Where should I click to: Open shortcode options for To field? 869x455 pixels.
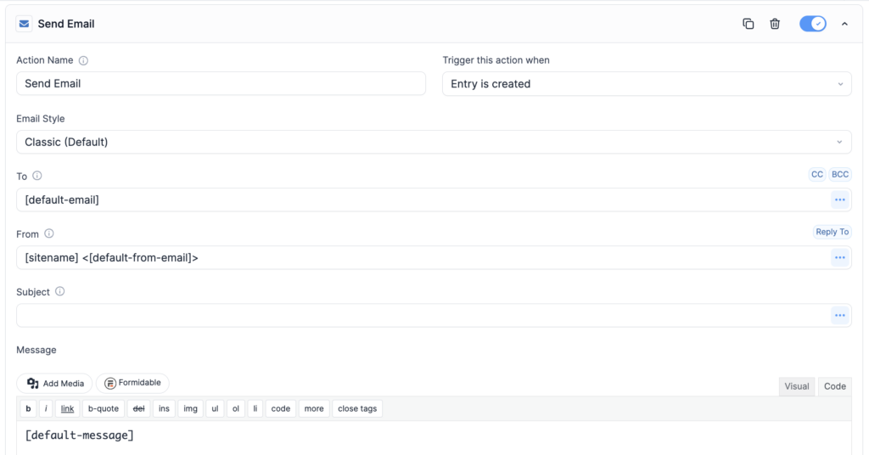click(840, 199)
